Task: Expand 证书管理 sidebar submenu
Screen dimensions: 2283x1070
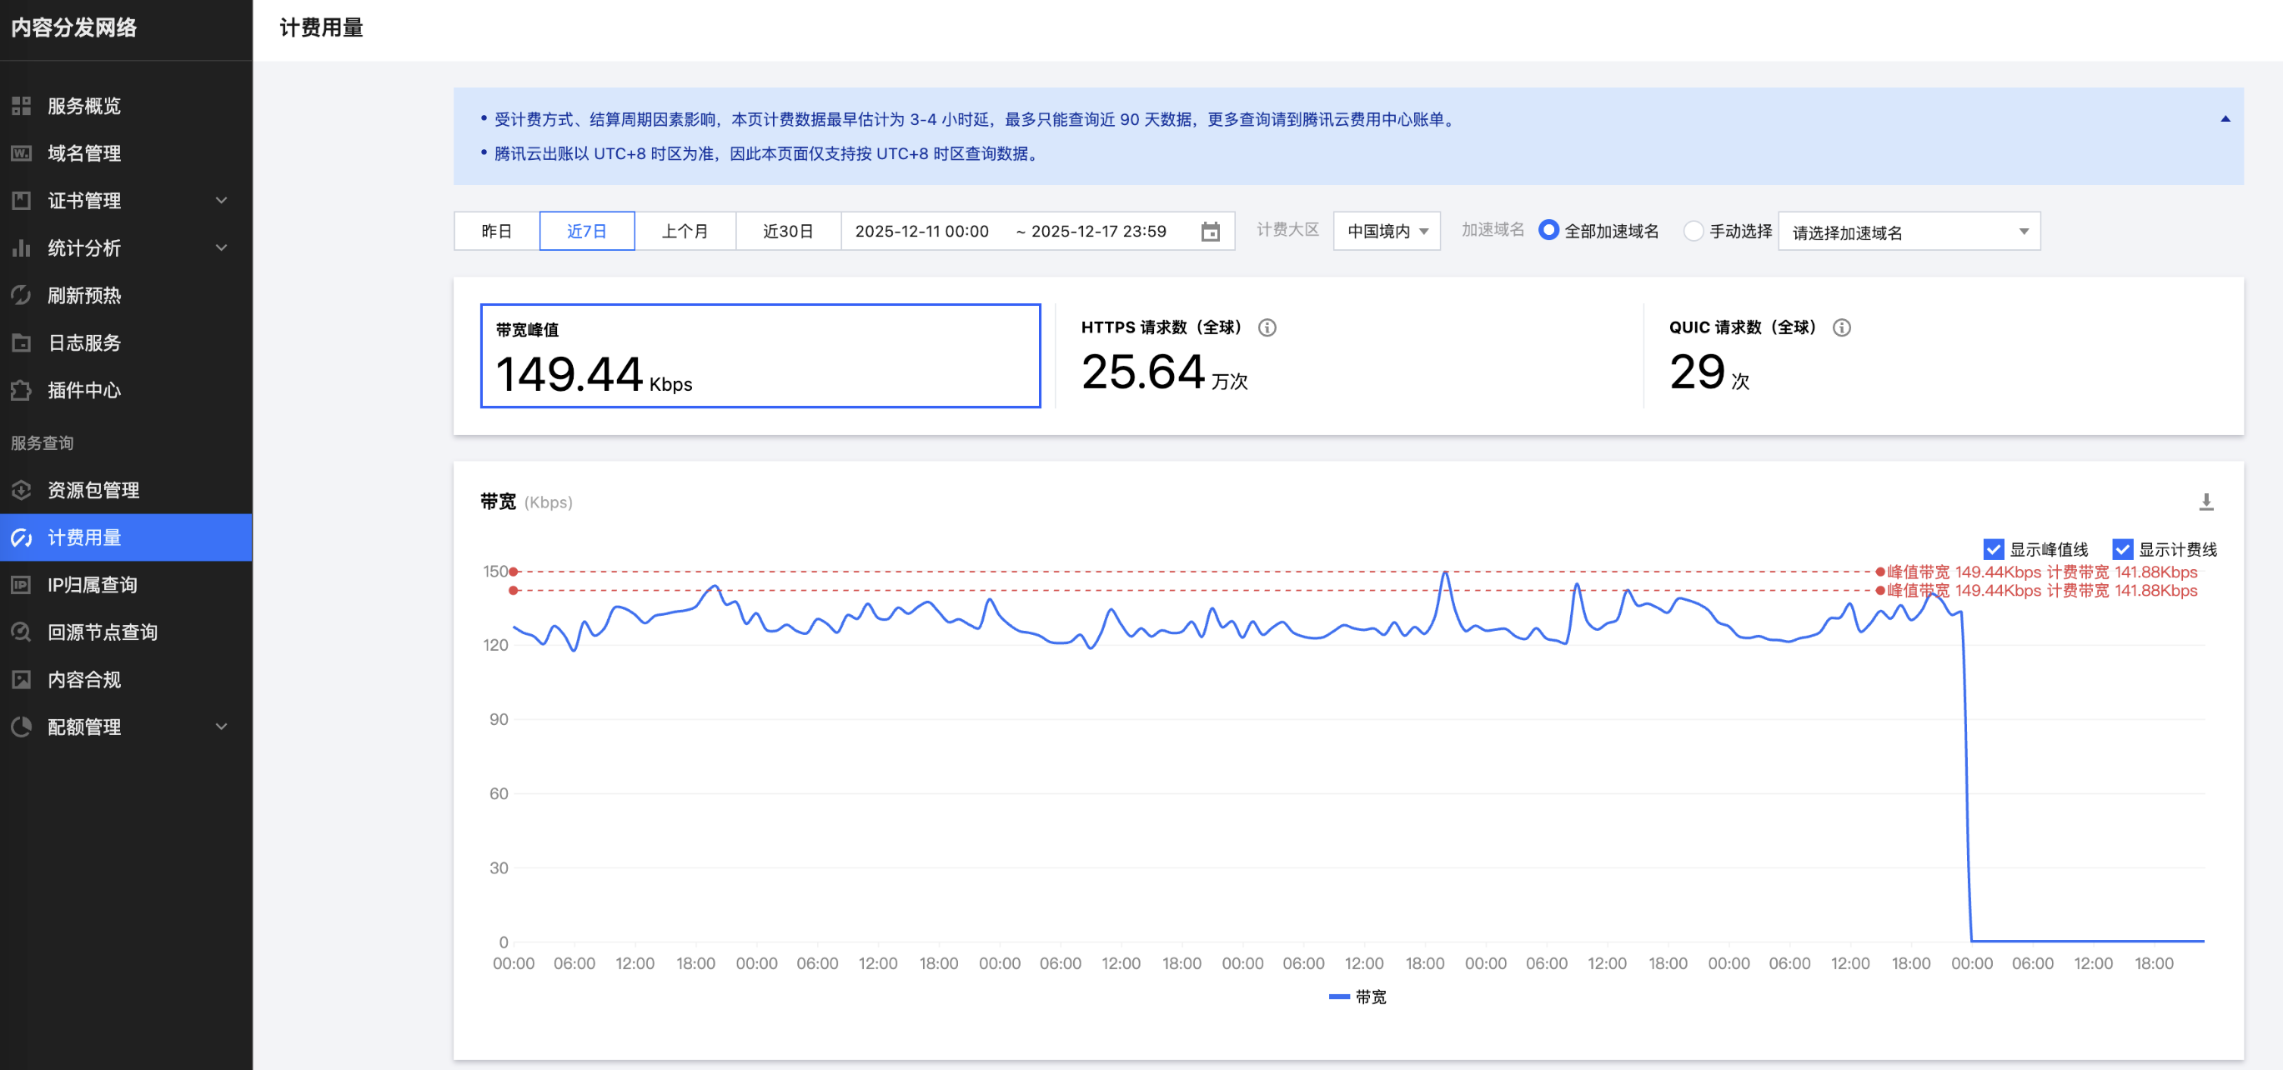Action: (222, 201)
